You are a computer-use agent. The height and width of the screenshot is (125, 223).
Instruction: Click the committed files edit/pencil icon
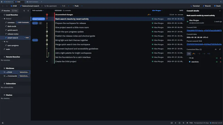tap(220, 49)
